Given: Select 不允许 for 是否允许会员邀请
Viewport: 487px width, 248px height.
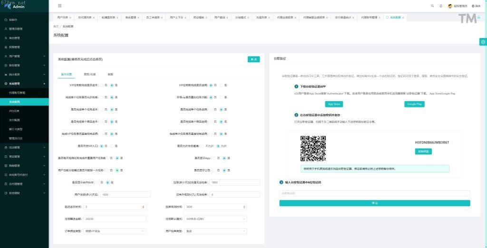Looking at the screenshot, I should [x=202, y=146].
